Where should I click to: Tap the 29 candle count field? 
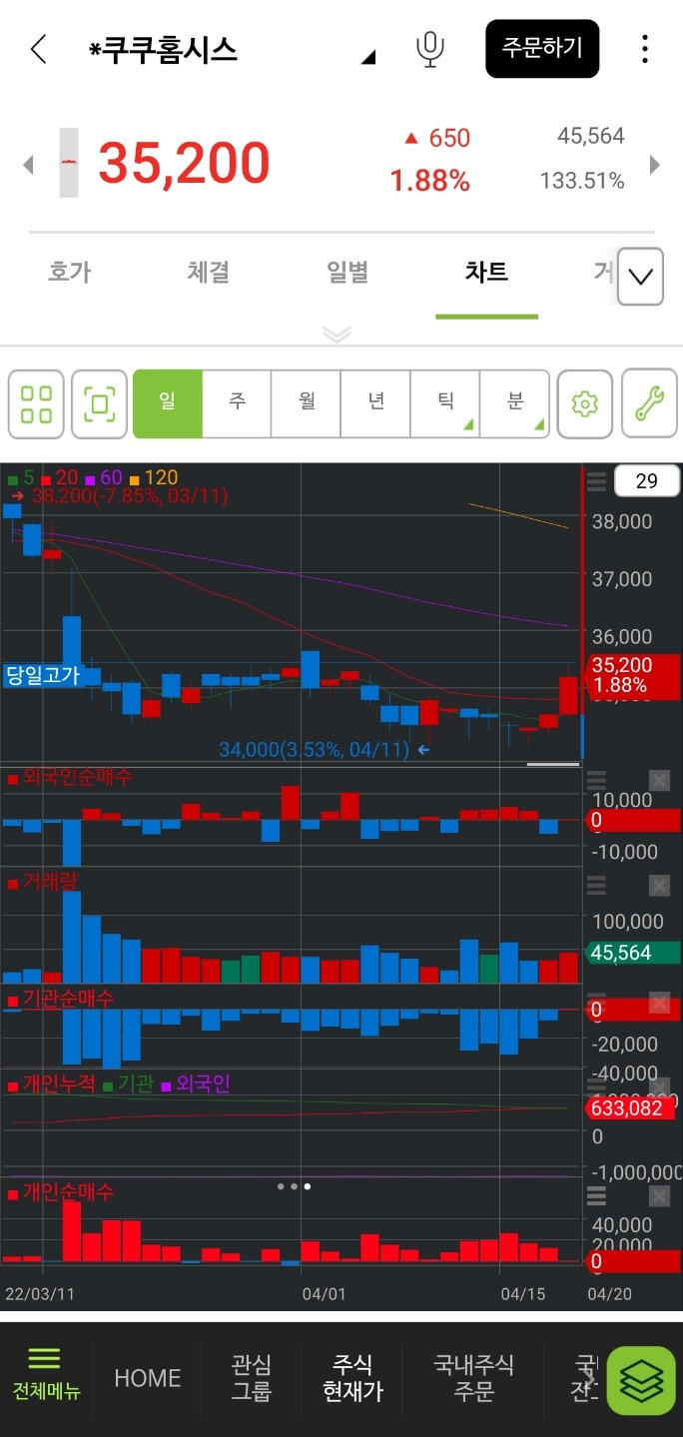[x=647, y=481]
